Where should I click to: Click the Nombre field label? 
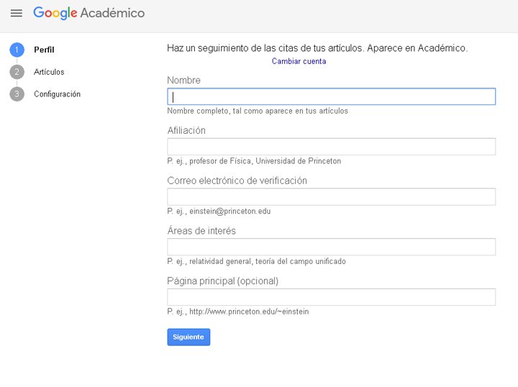tap(183, 81)
